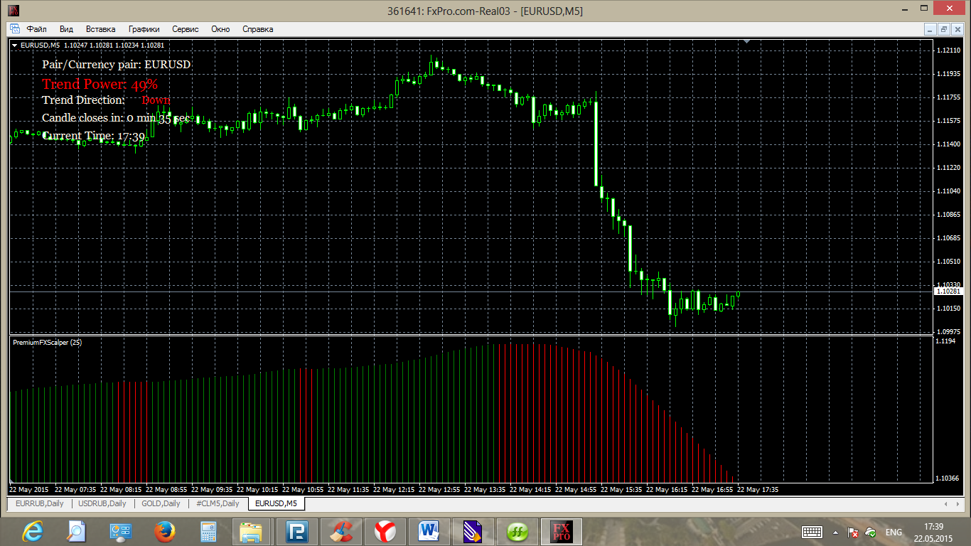Open CCleaner from the taskbar
Image resolution: width=971 pixels, height=546 pixels.
tap(342, 531)
